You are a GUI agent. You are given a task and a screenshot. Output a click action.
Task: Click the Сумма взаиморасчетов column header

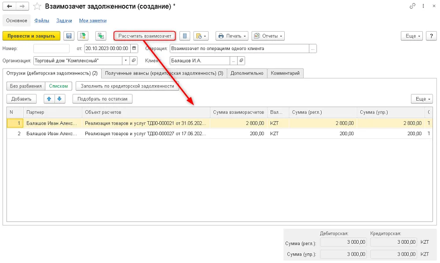(x=238, y=112)
